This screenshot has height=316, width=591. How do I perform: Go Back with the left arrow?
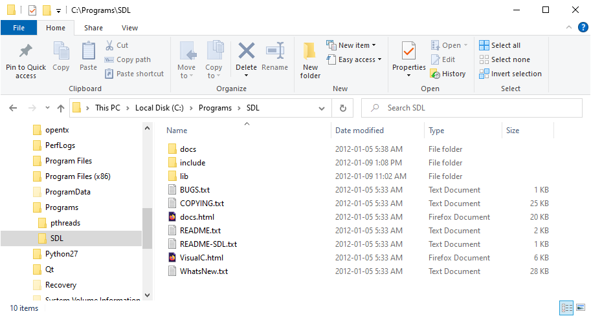(x=13, y=108)
